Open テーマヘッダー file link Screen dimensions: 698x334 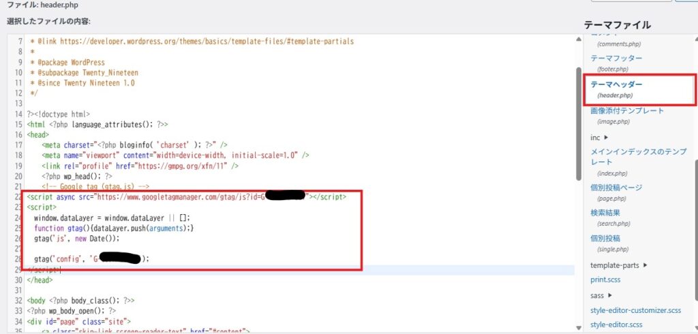point(616,84)
